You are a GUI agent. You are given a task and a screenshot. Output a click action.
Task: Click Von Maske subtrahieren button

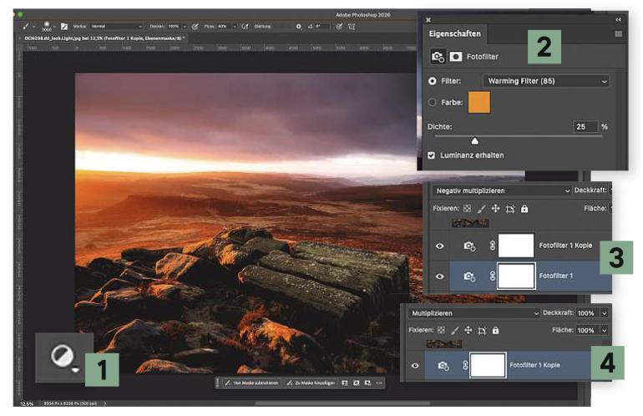point(252,383)
